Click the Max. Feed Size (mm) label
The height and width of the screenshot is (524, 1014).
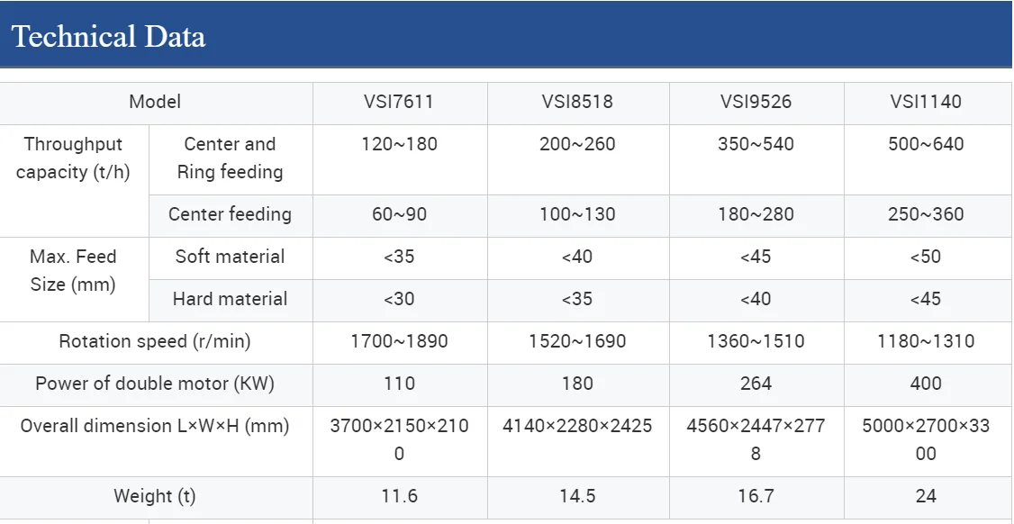pyautogui.click(x=73, y=270)
